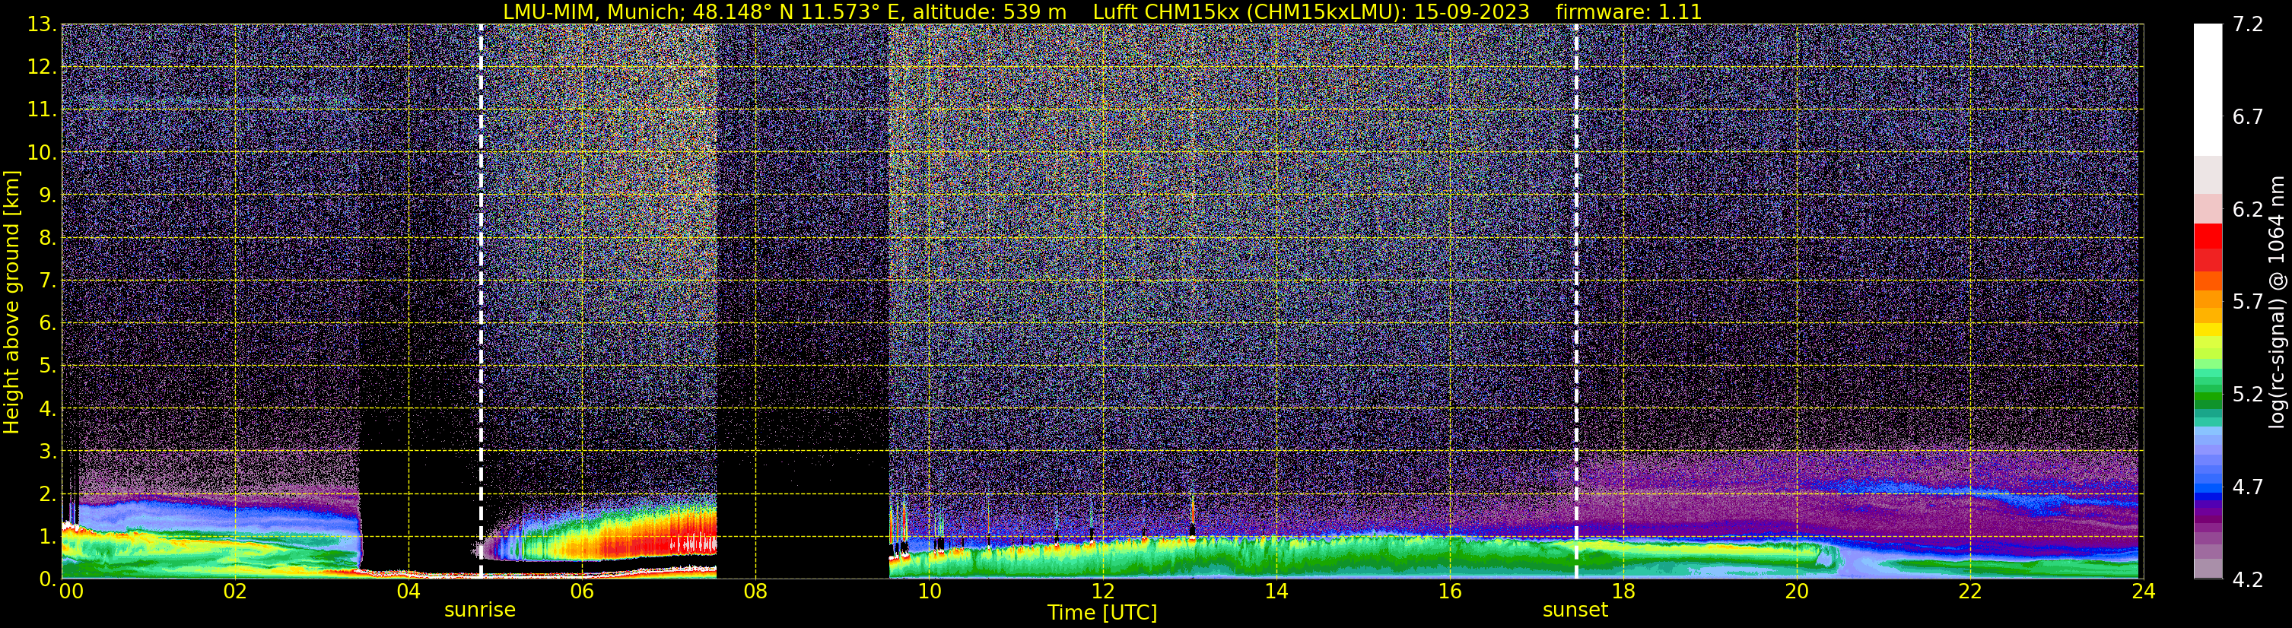Click the 7. tick label on height axis
The height and width of the screenshot is (628, 2292).
(48, 281)
